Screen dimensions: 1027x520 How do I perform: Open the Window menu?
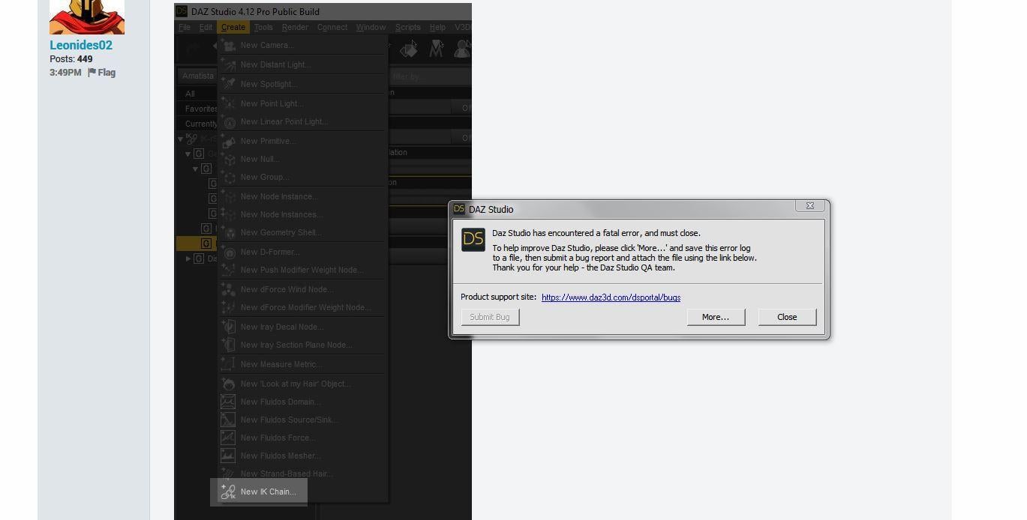(371, 27)
